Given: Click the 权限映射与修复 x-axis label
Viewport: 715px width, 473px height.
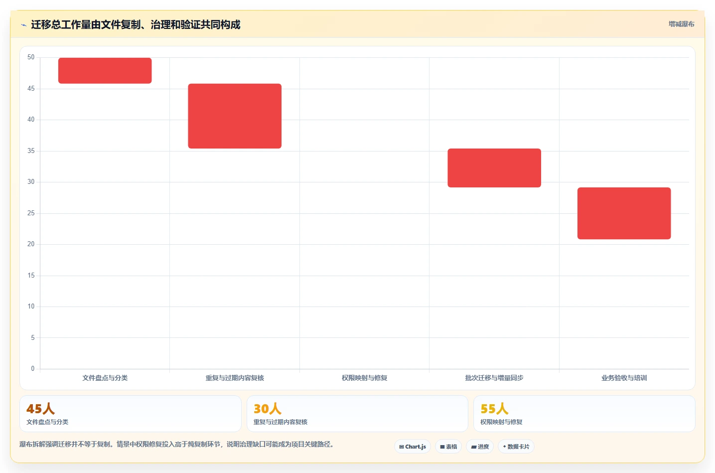Looking at the screenshot, I should pos(365,378).
